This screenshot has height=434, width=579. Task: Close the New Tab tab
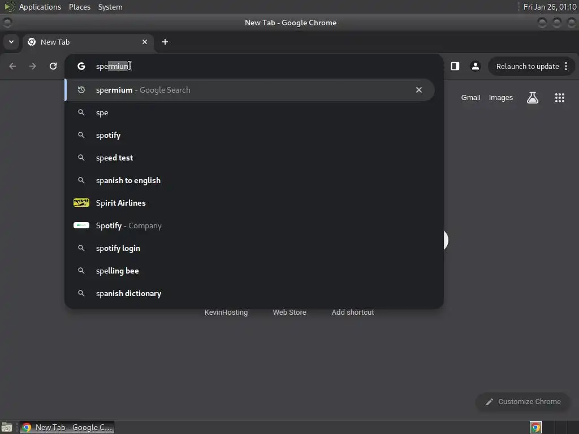click(145, 42)
